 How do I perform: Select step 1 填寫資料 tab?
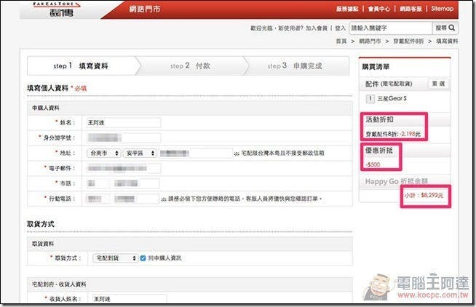(82, 66)
